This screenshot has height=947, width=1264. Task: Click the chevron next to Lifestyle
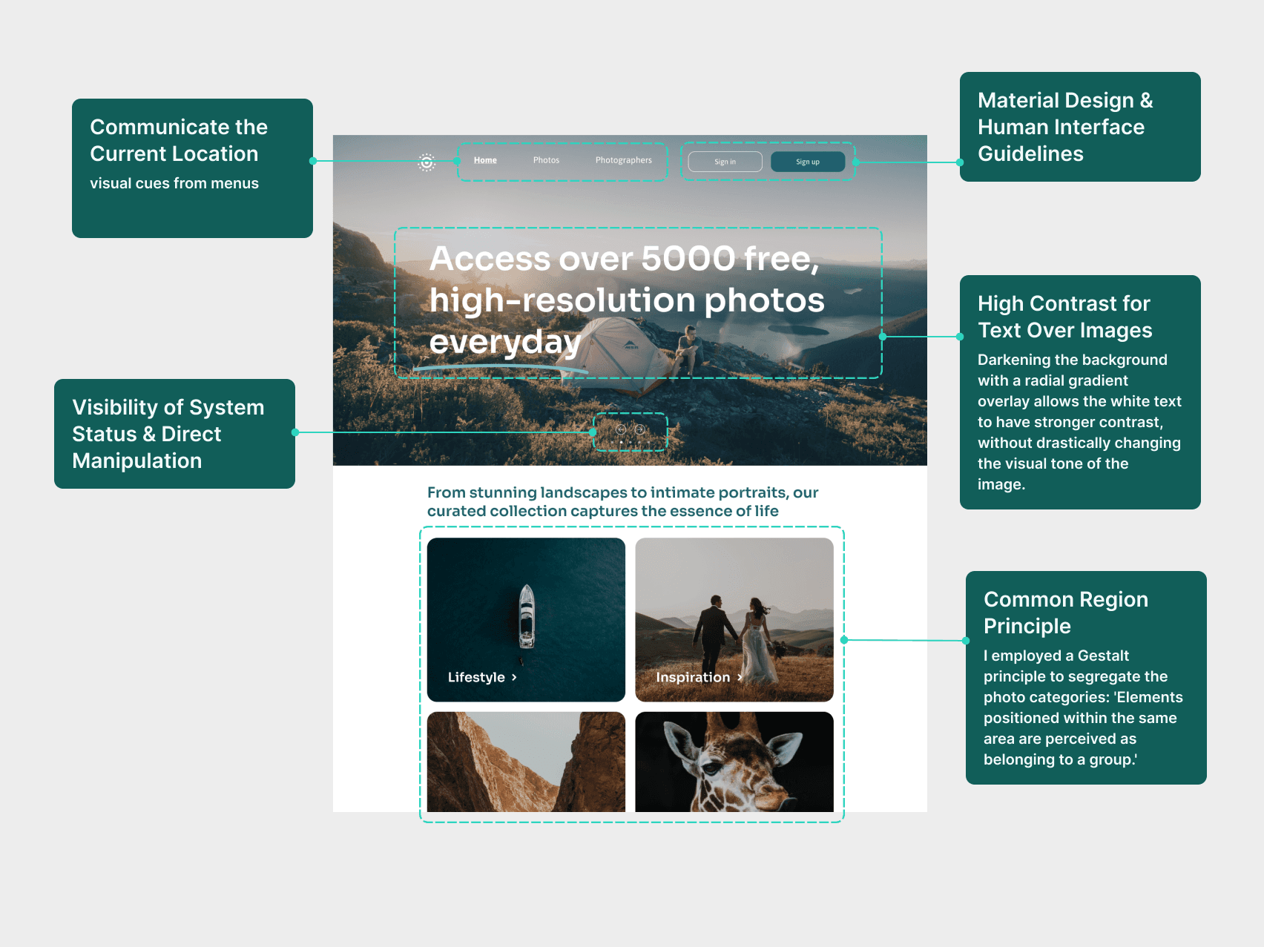click(514, 677)
